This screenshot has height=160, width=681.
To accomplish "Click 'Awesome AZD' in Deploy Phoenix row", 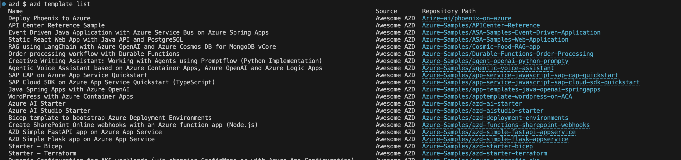I will click(395, 18).
